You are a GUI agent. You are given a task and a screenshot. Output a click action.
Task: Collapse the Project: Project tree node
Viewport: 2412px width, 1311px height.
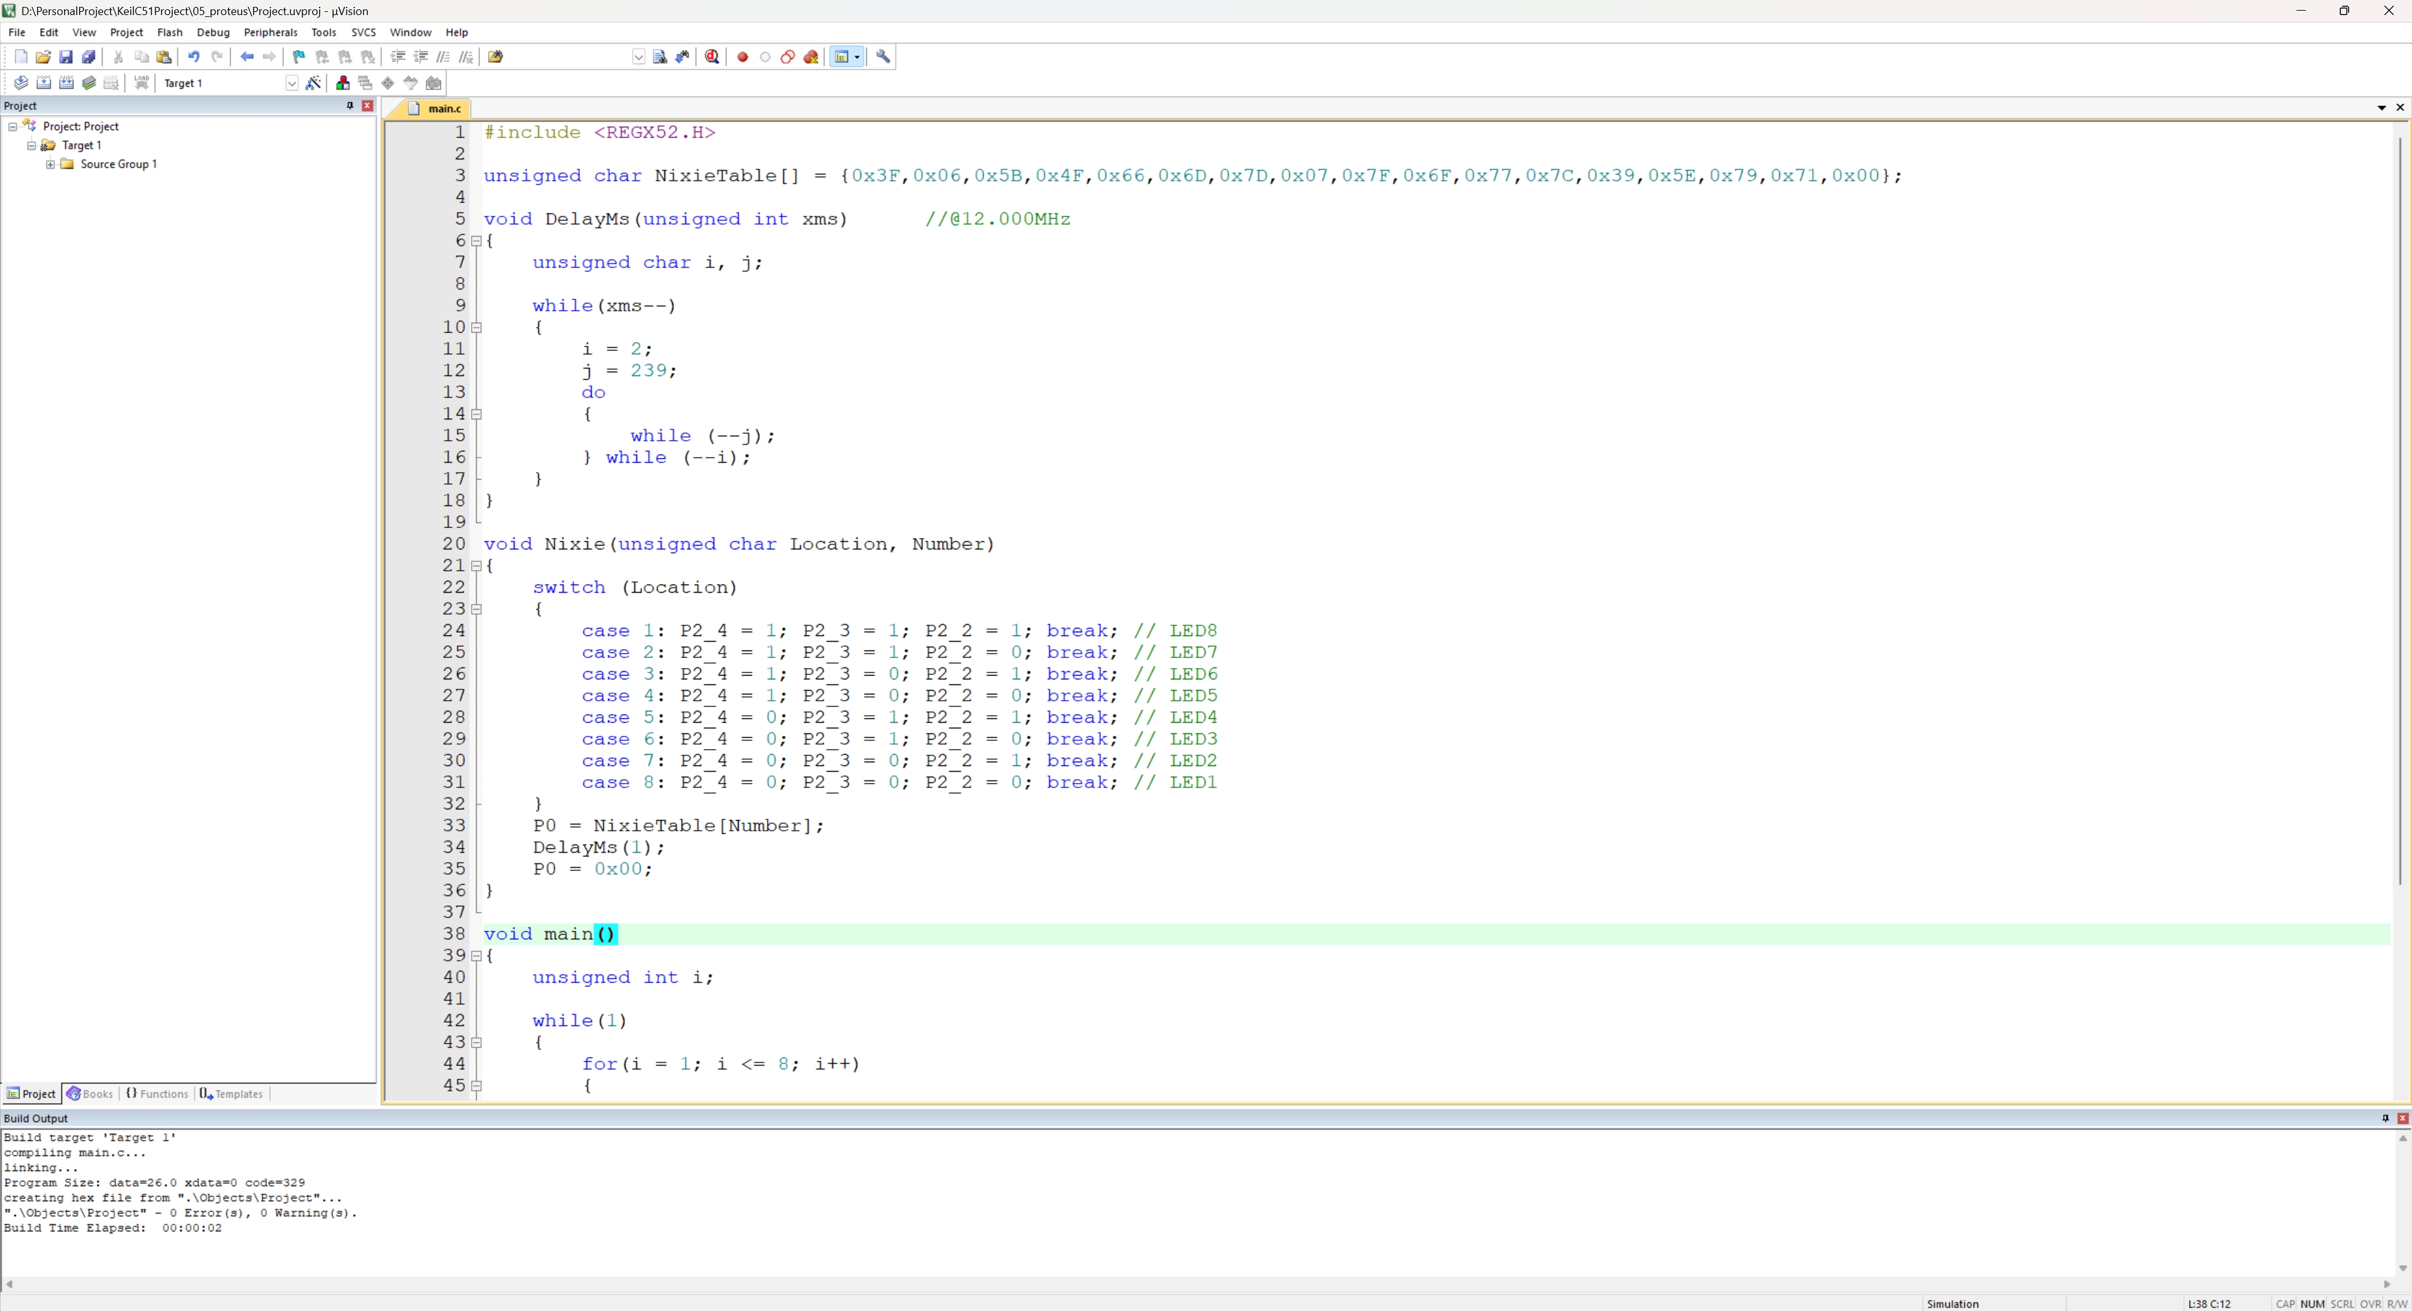click(12, 126)
